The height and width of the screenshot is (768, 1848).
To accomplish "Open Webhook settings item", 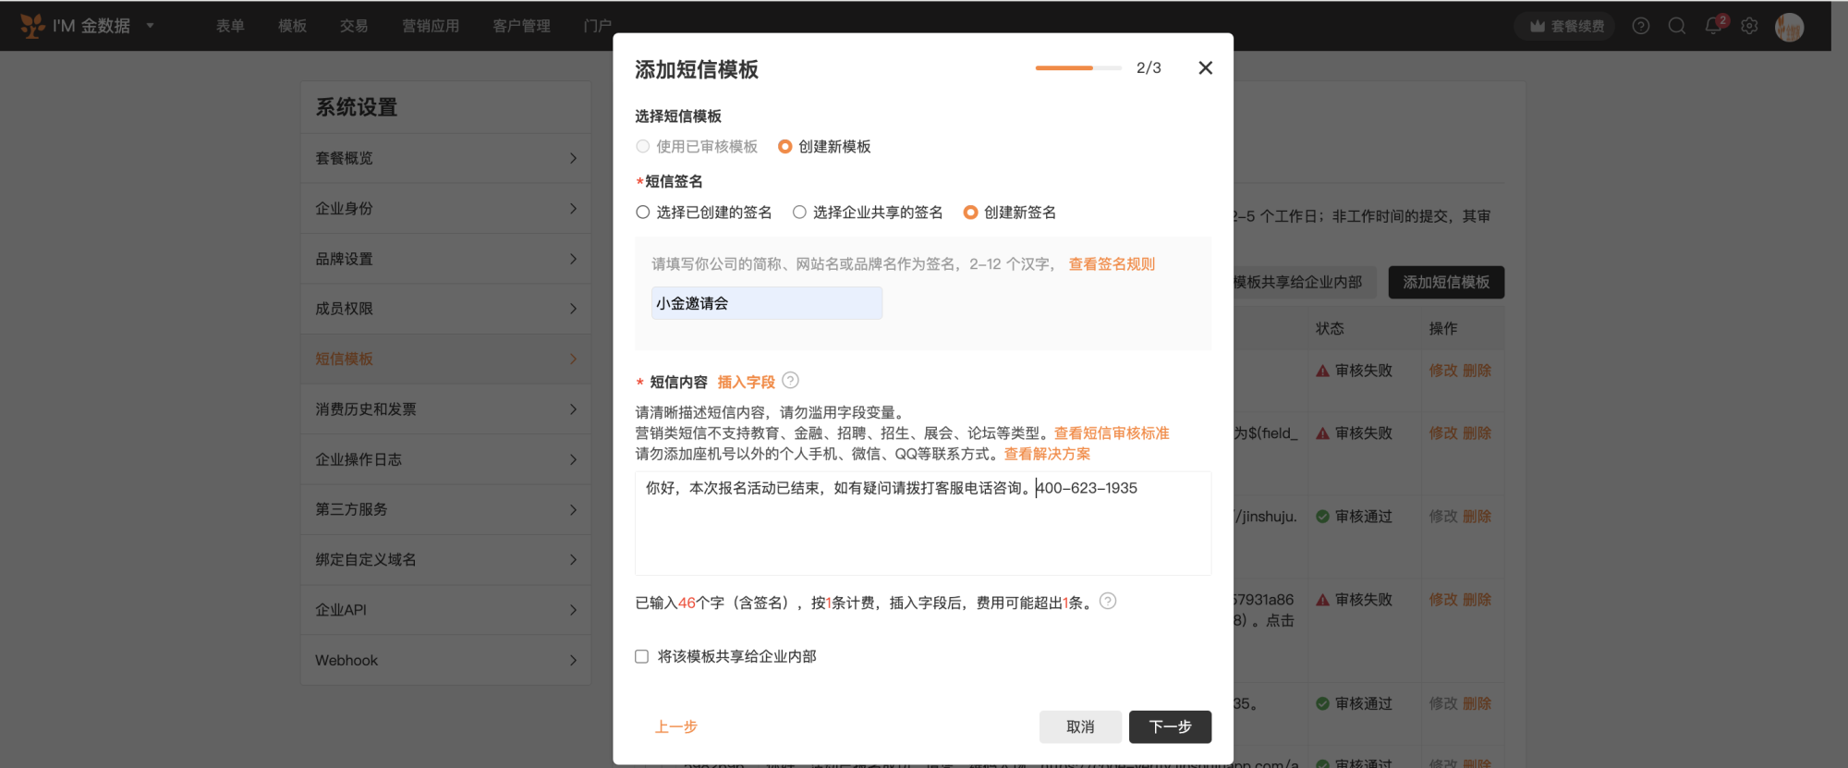I will pyautogui.click(x=446, y=660).
